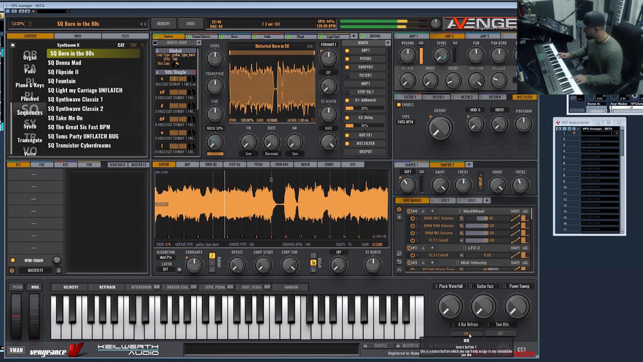Switch to the PowerChords oscillator tab
Screen dimensions: 643x362
coord(201,37)
